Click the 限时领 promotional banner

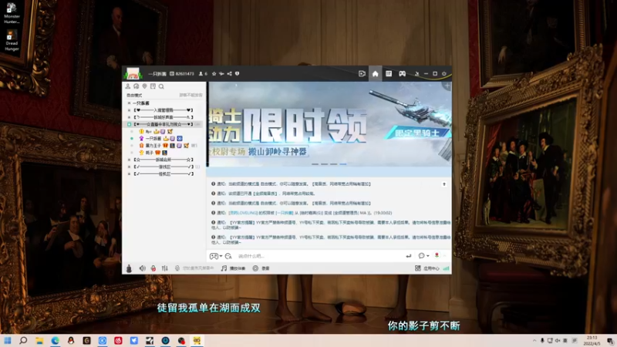(330, 124)
